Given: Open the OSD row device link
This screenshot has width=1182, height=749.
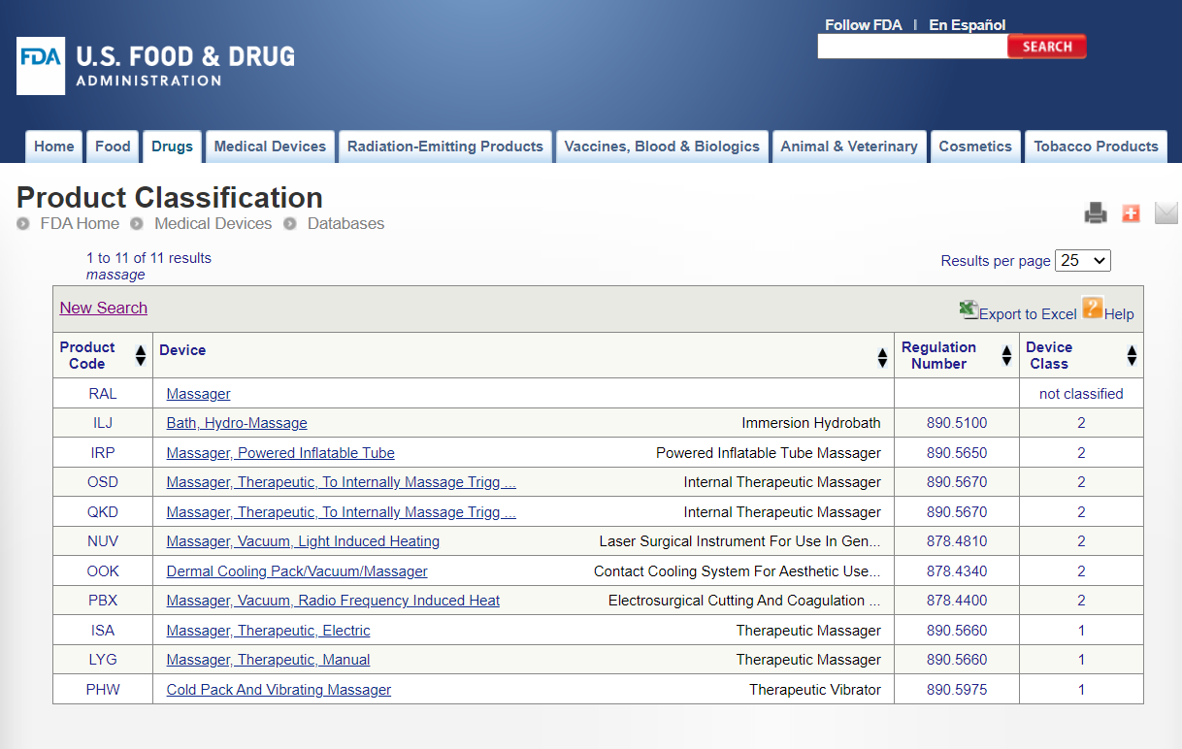Looking at the screenshot, I should (x=342, y=482).
